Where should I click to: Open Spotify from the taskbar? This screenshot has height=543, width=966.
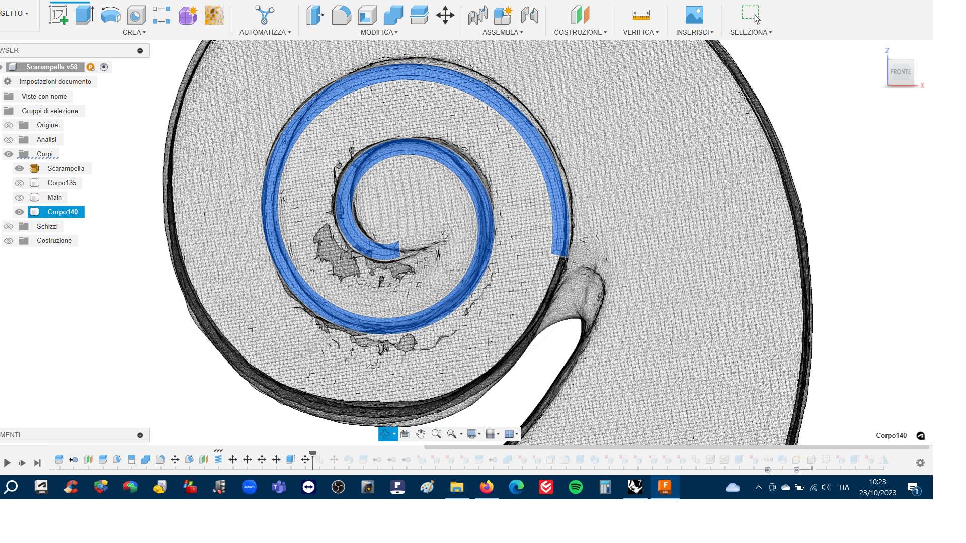pyautogui.click(x=576, y=487)
